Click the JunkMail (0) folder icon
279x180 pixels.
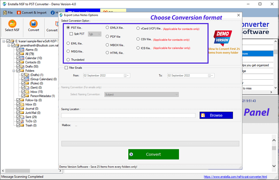click(22, 113)
